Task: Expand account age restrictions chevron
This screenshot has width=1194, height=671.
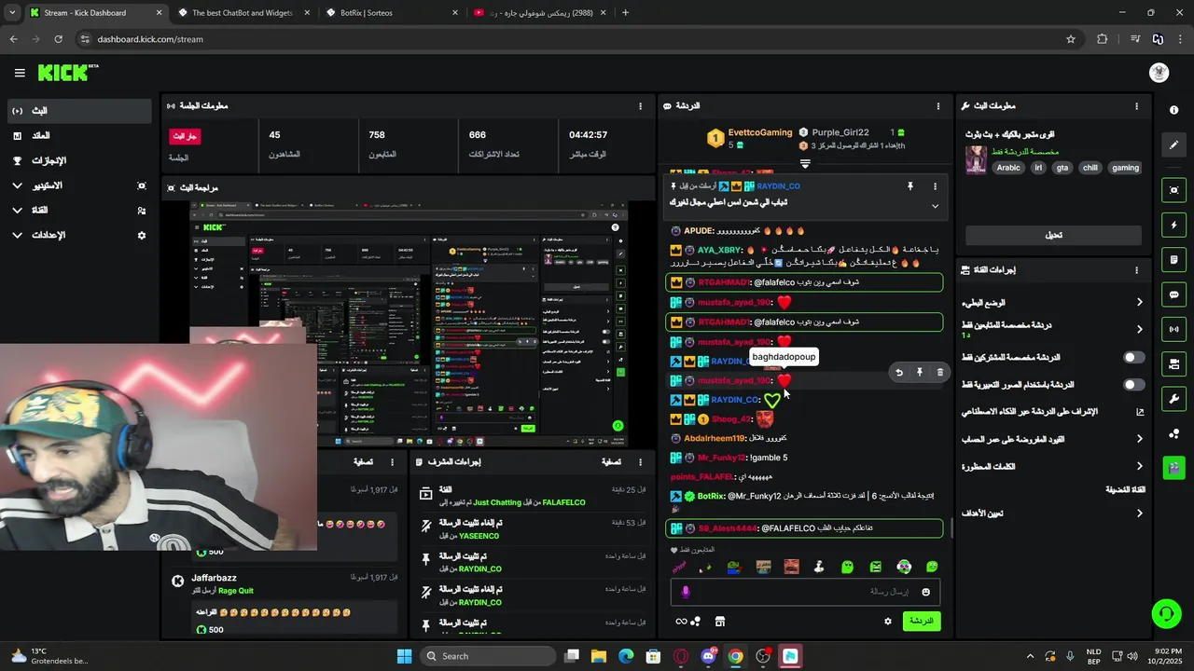Action: pyautogui.click(x=1139, y=439)
